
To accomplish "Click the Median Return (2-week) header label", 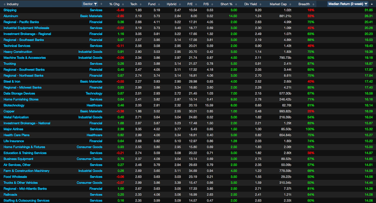I will 346,4.
